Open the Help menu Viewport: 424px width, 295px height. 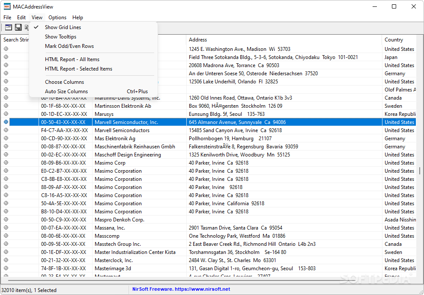[x=78, y=18]
